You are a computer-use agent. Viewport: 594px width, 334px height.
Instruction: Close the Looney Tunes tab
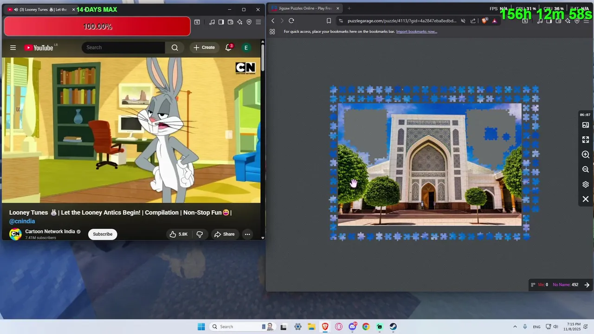coord(73,9)
